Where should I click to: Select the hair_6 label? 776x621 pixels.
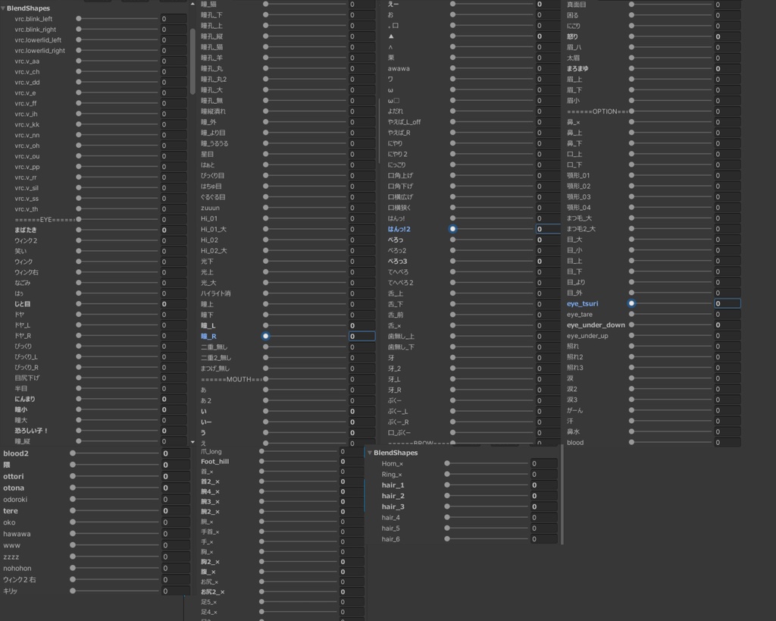click(x=390, y=539)
